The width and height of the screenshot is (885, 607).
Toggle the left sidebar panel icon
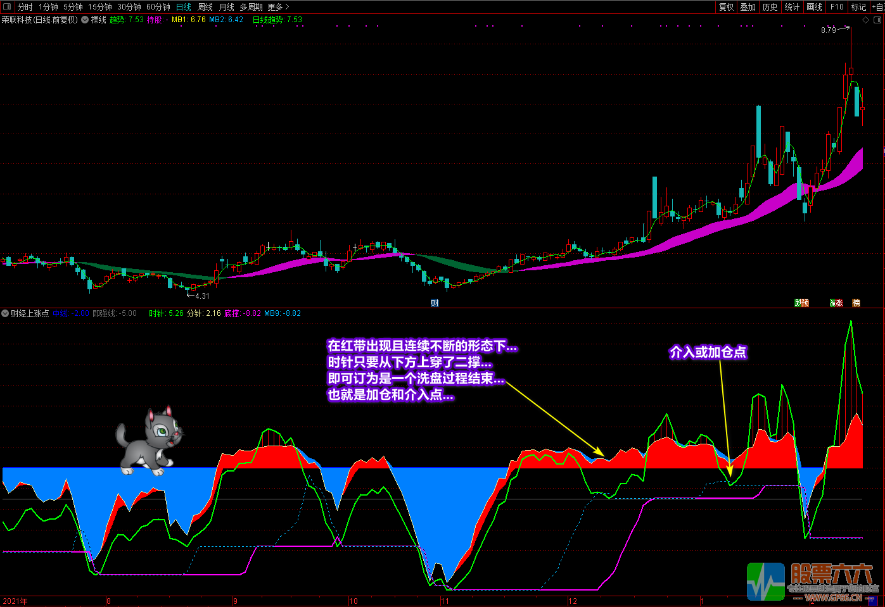coord(7,7)
